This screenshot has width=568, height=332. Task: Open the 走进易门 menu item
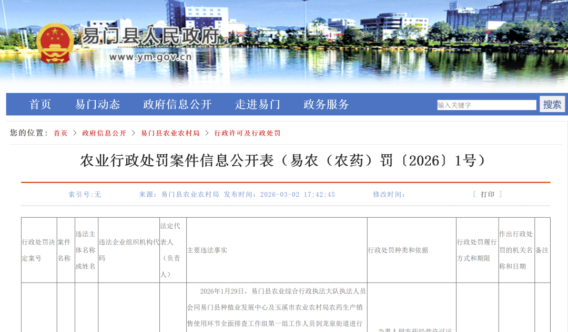pyautogui.click(x=258, y=104)
